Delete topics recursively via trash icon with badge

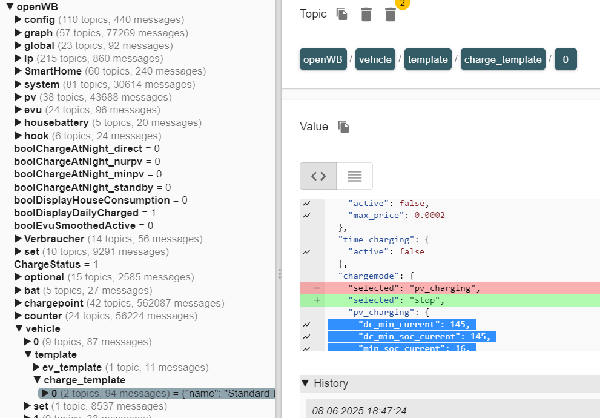(391, 15)
